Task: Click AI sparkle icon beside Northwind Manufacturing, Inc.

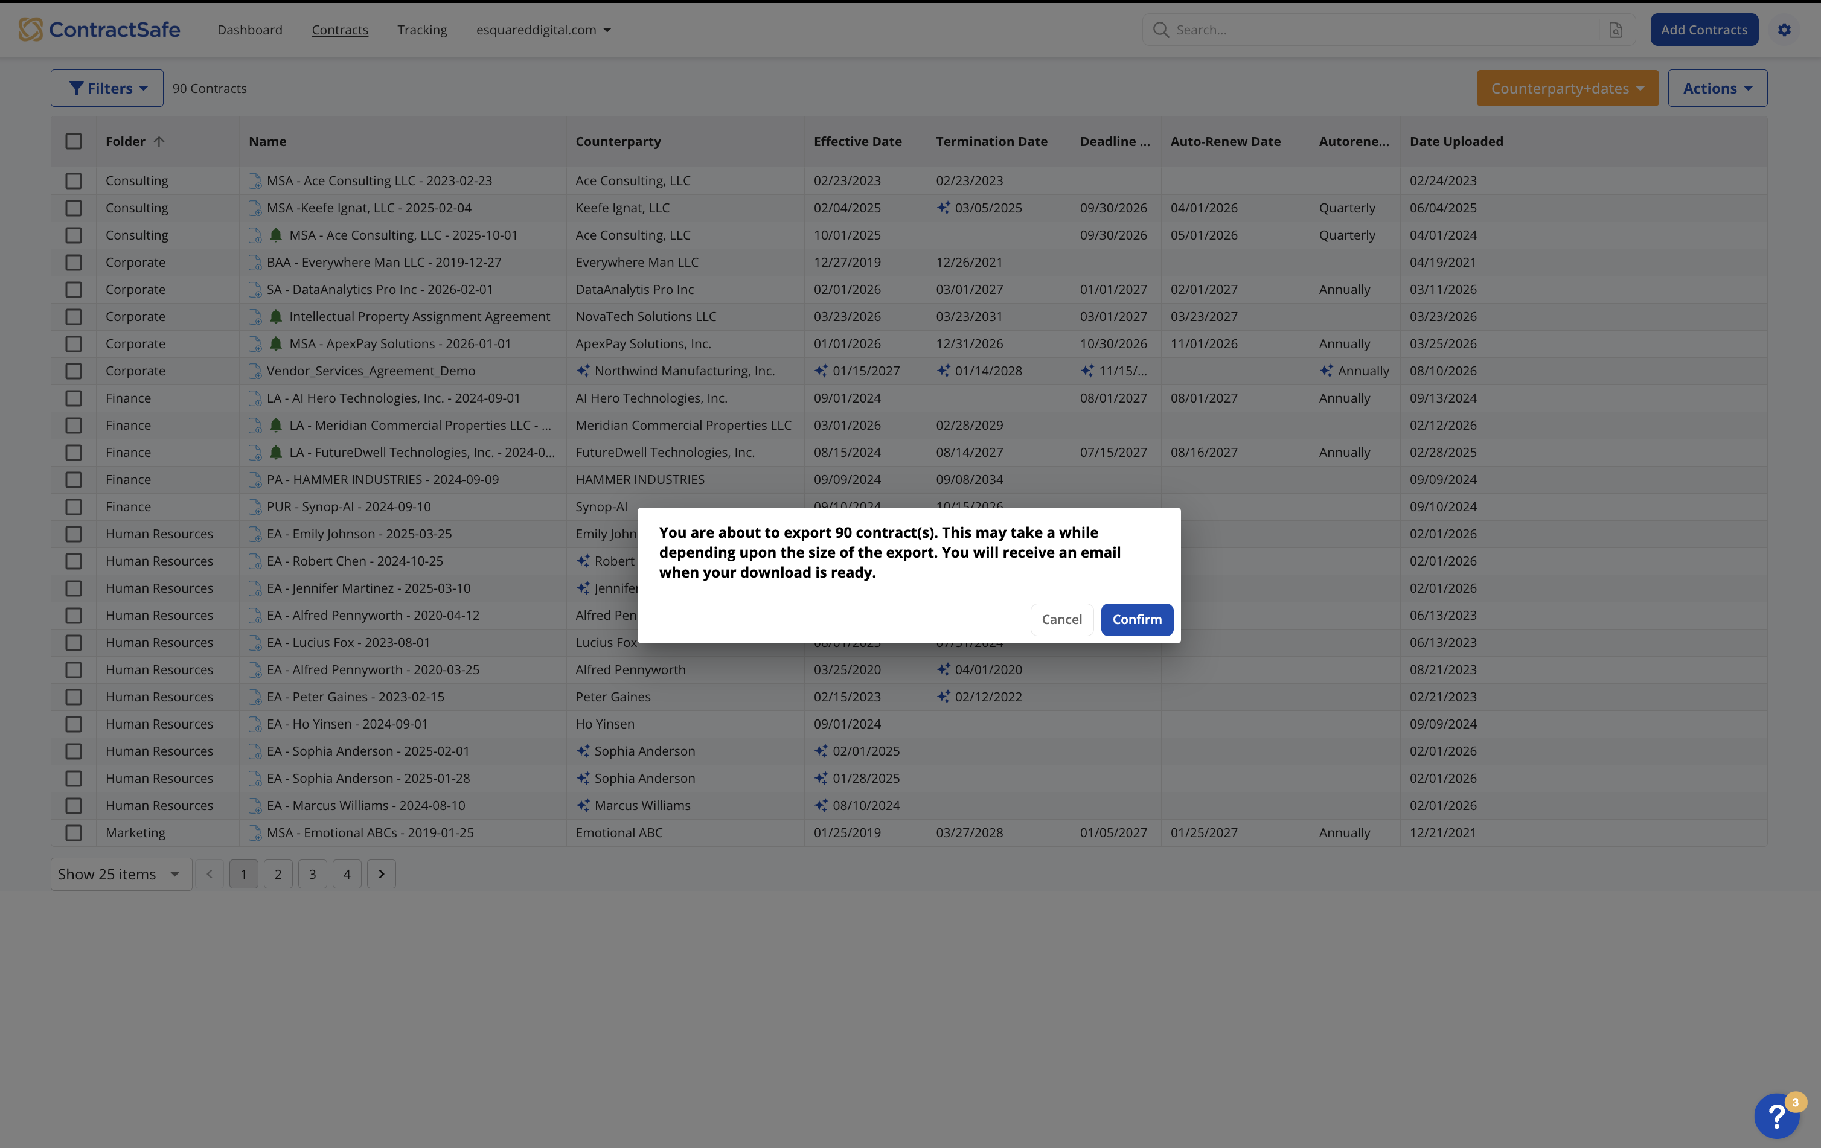Action: [x=583, y=371]
